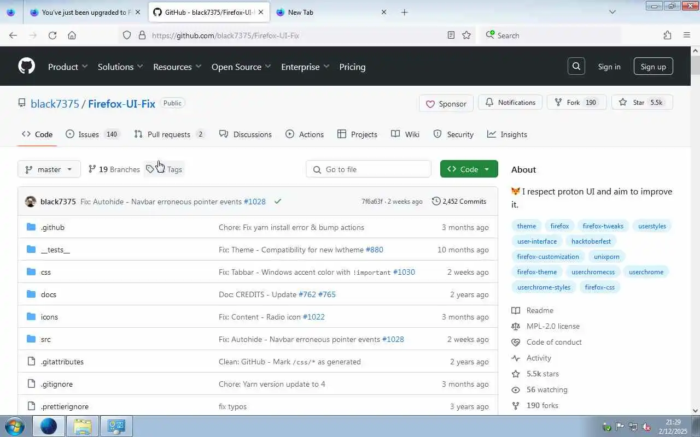
Task: Open the docs folder
Action: pos(49,294)
